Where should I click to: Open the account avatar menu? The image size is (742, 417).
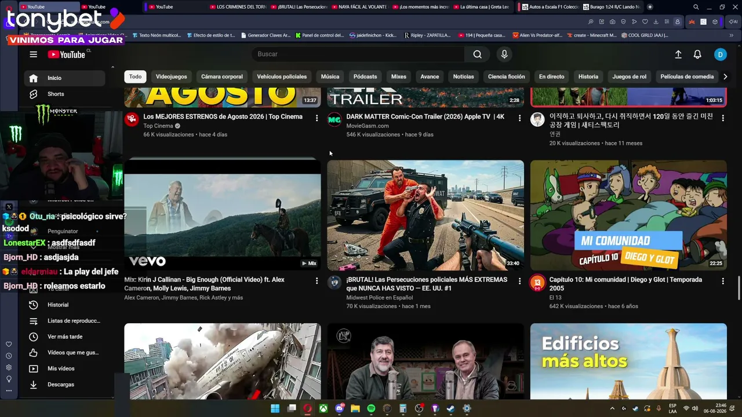pos(720,54)
